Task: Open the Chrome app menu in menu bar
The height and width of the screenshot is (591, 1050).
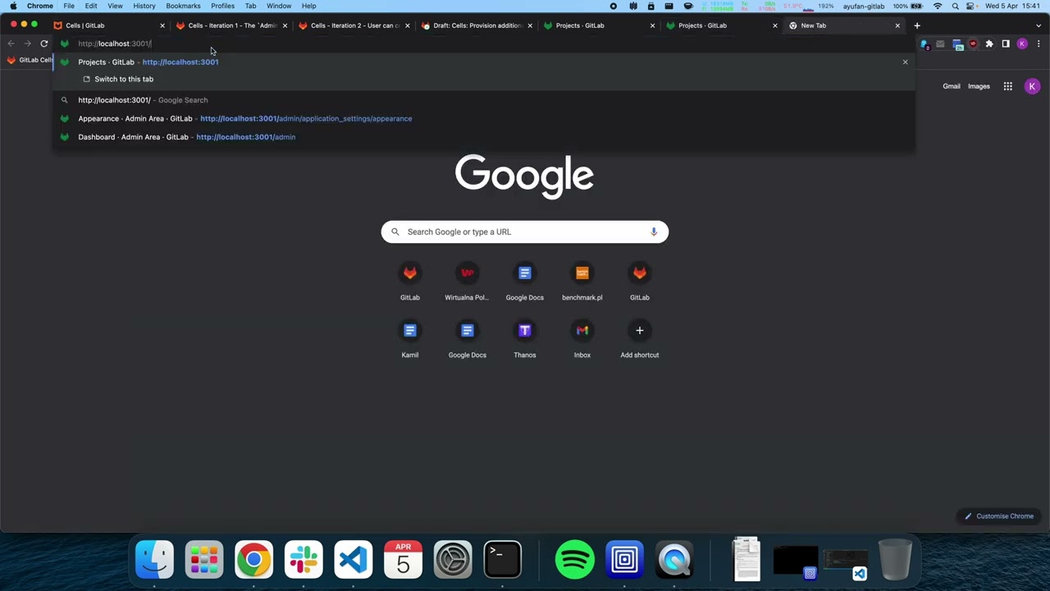Action: tap(39, 6)
